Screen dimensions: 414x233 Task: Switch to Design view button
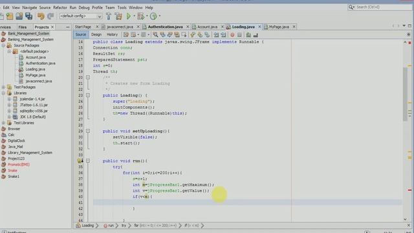point(96,34)
